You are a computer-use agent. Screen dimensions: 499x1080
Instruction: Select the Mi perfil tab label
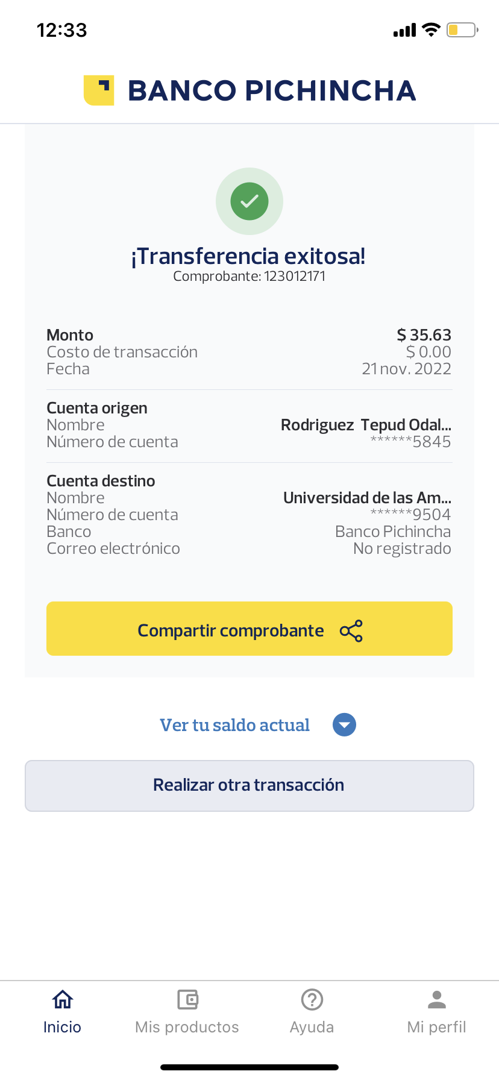[x=436, y=1027]
